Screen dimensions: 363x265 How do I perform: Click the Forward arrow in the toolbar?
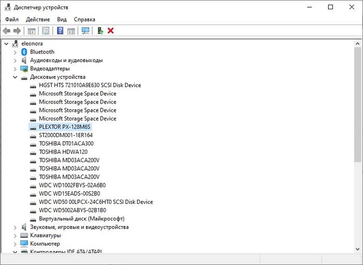(17, 31)
